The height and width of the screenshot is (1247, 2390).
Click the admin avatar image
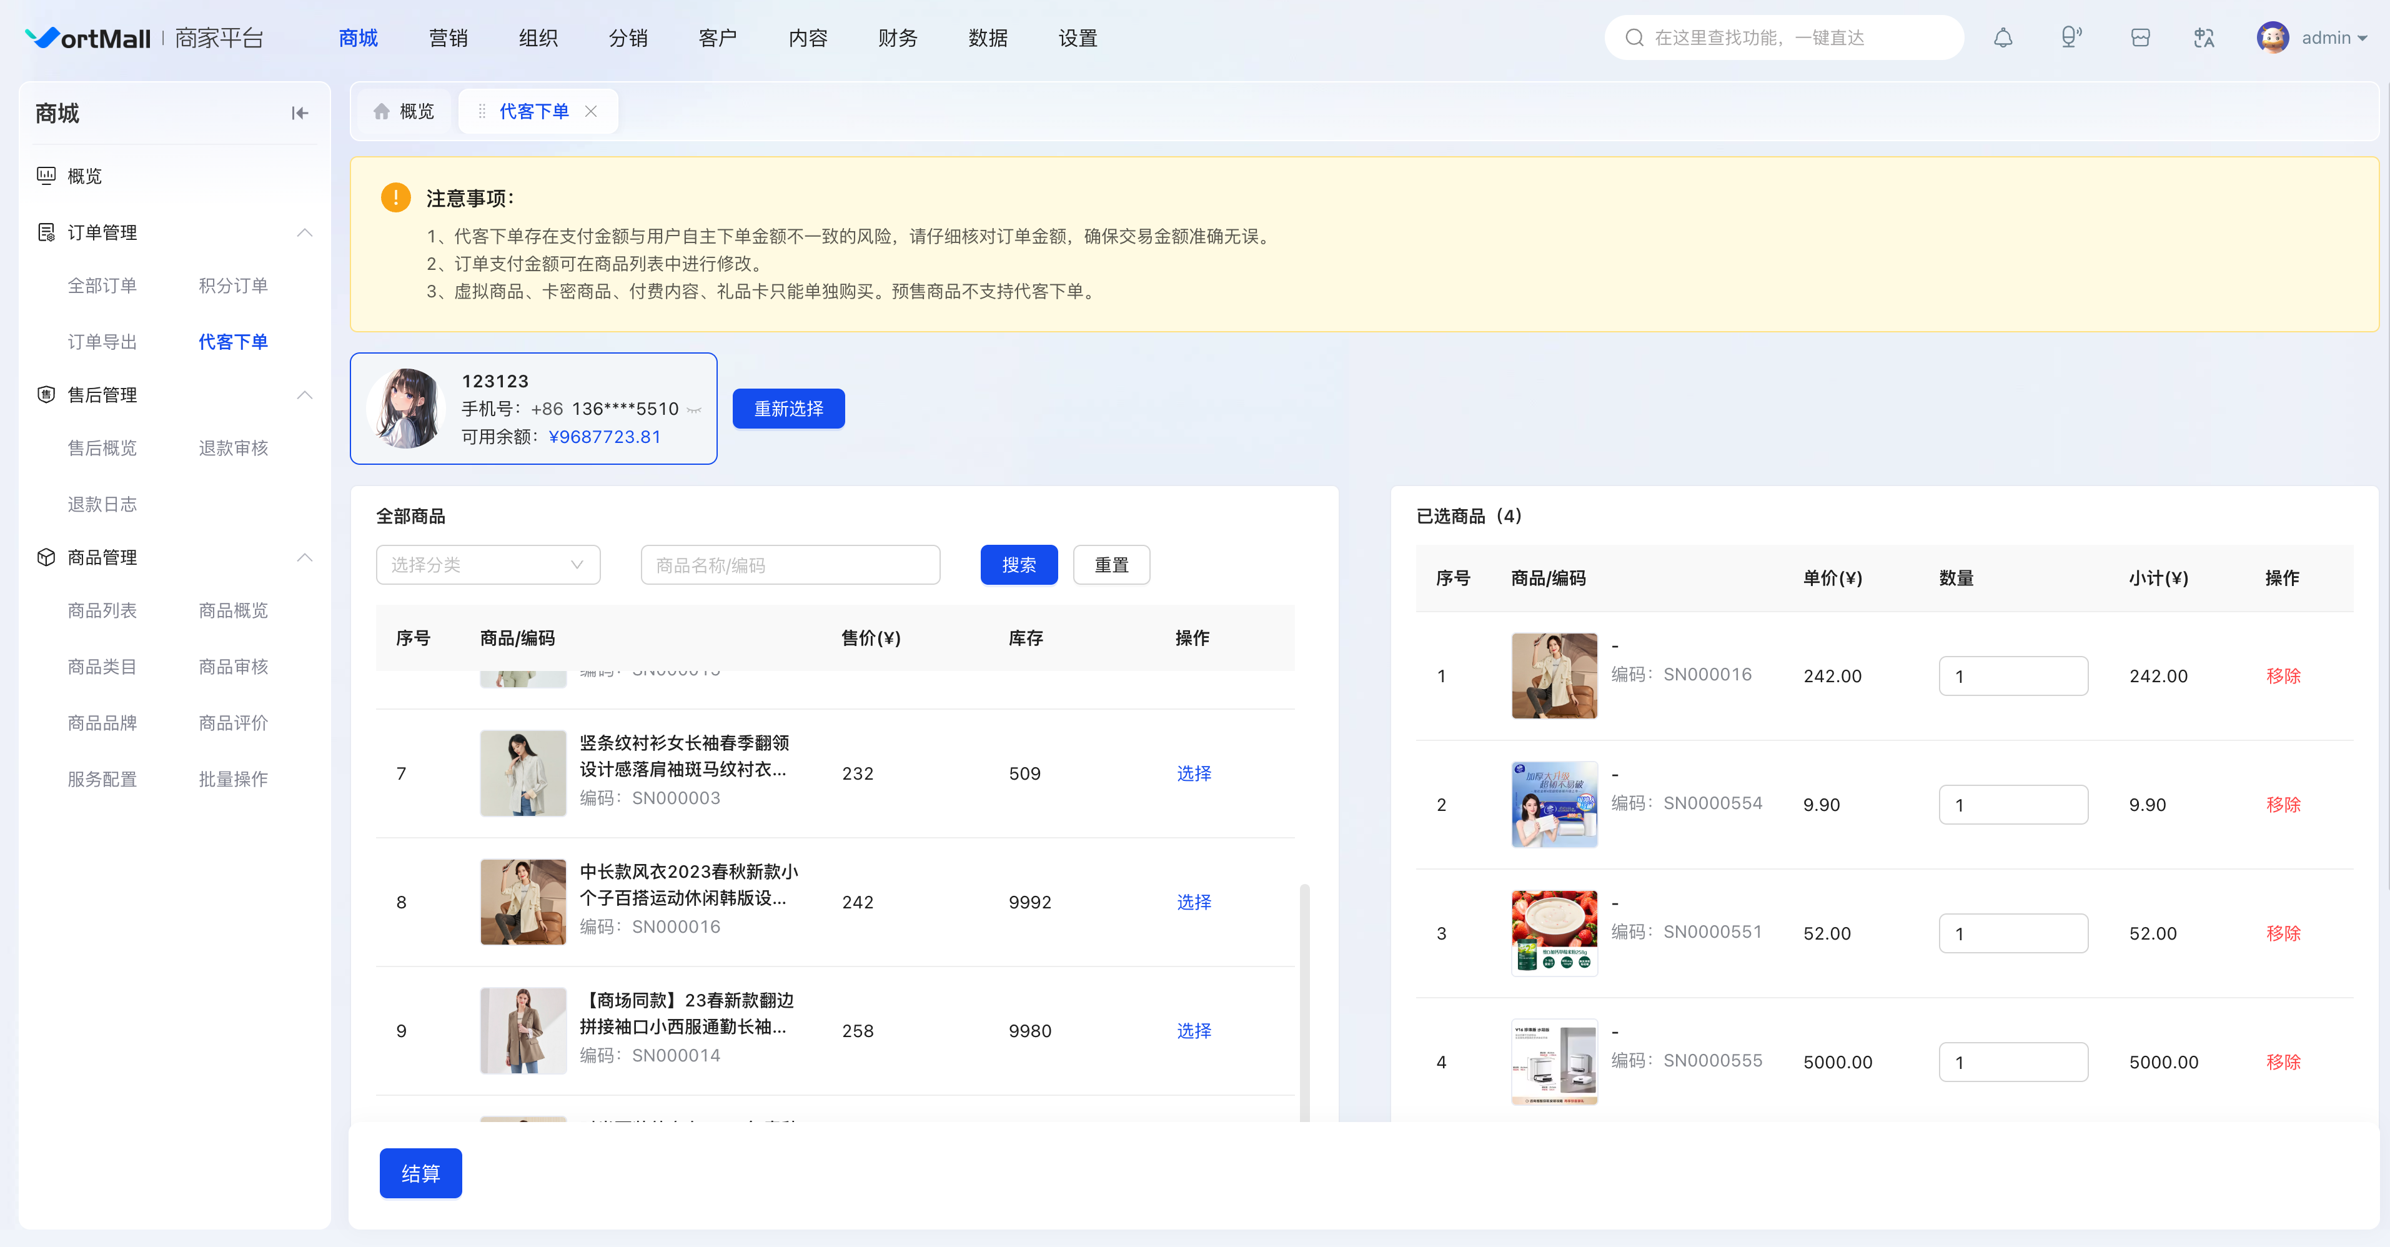point(2272,38)
